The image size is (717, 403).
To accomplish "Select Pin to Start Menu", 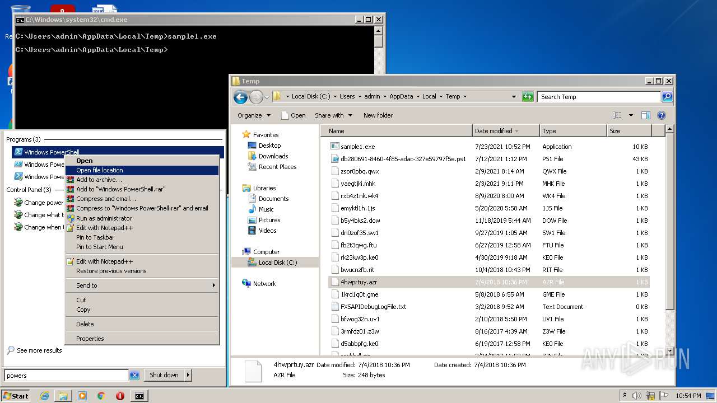I will click(x=142, y=247).
